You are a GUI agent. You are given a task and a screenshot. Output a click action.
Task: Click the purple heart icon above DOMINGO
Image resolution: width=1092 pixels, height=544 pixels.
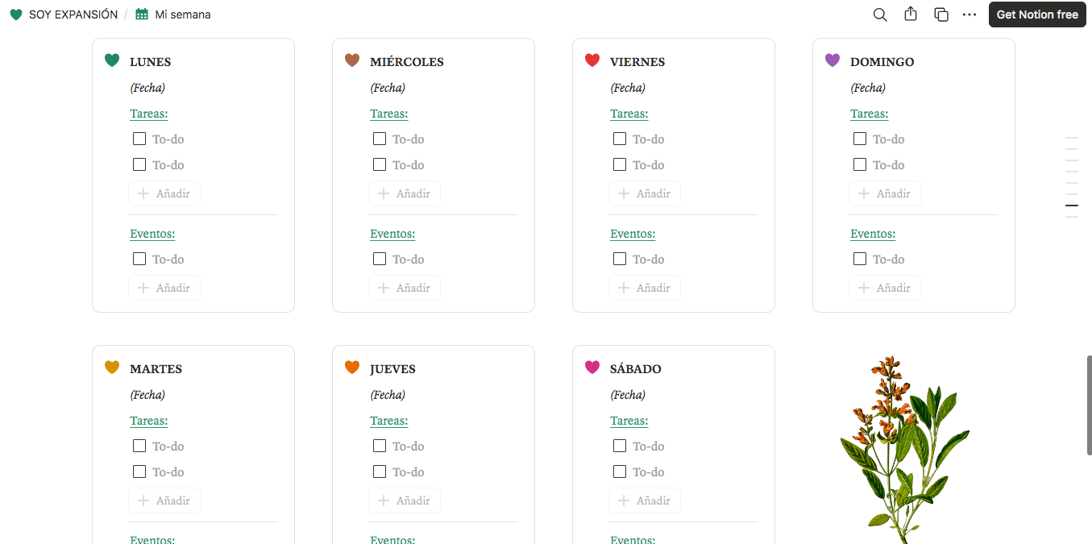tap(832, 60)
